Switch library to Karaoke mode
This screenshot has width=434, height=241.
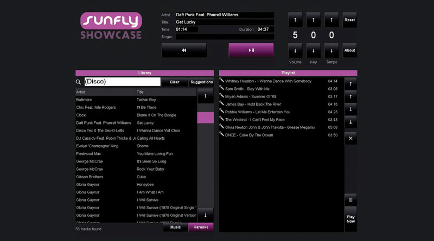coord(201,227)
